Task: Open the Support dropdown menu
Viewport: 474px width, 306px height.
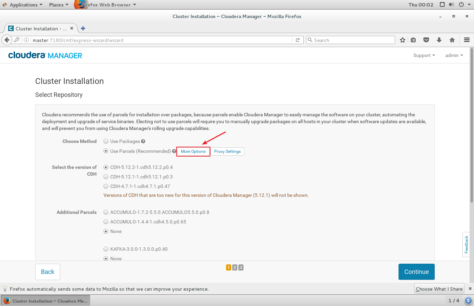Action: [x=424, y=55]
